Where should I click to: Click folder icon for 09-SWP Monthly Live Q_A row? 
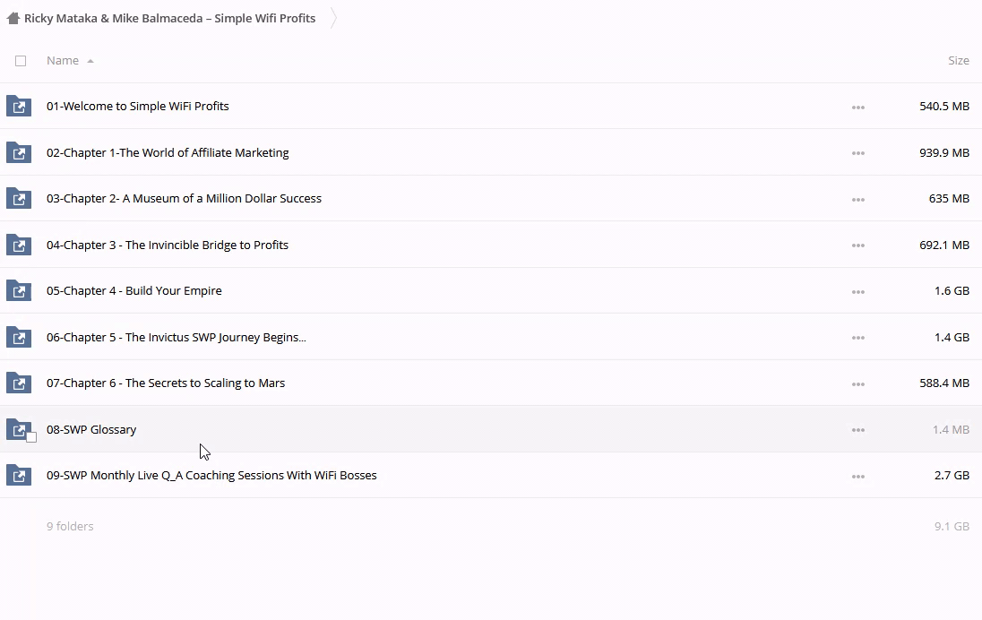tap(19, 476)
